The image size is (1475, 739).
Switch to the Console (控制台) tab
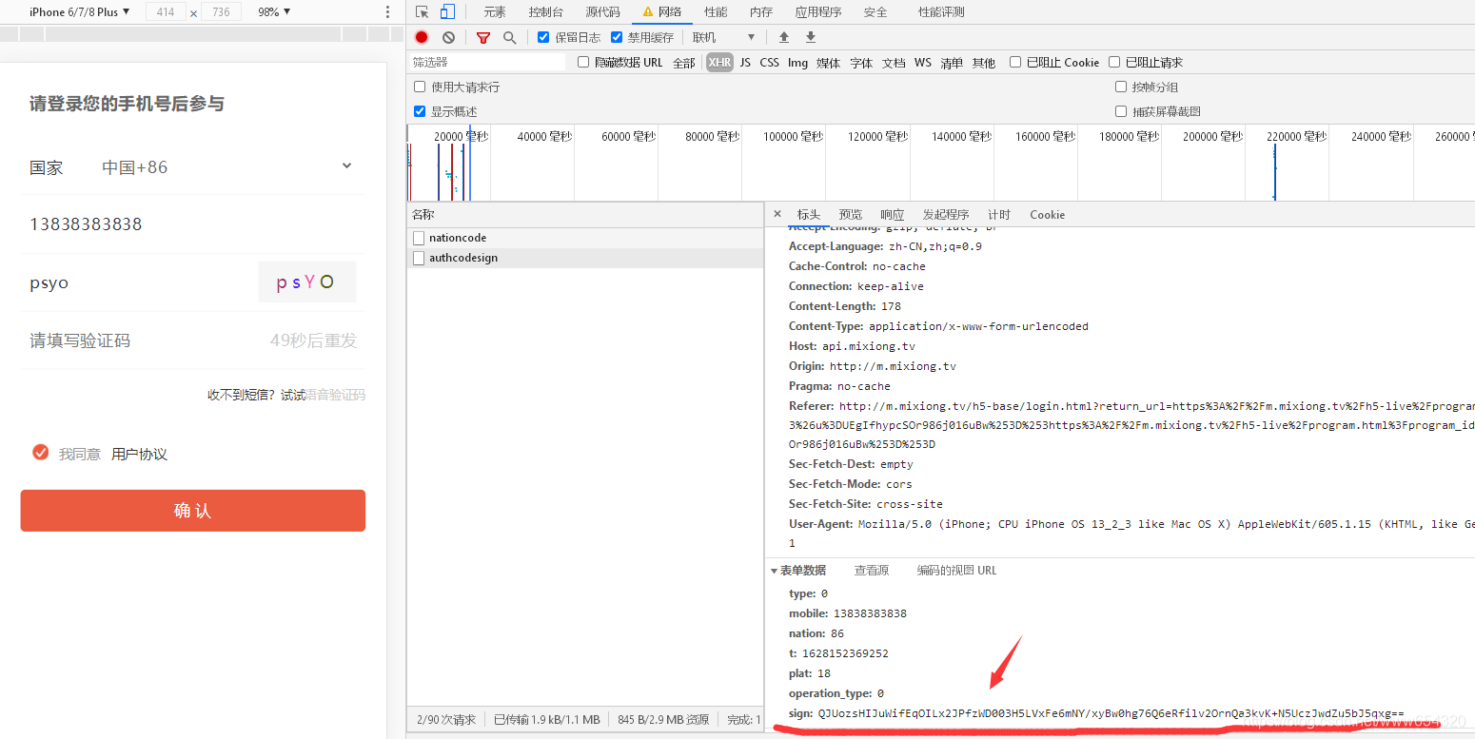pos(546,12)
